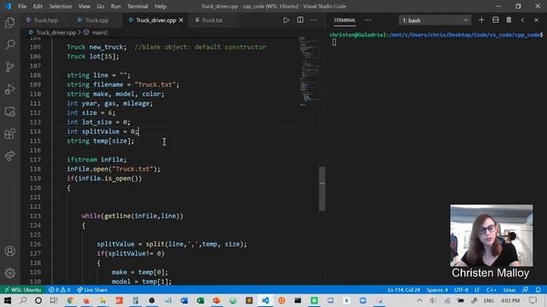Open feedback icon in status bar
The image size is (547, 307).
point(526,290)
